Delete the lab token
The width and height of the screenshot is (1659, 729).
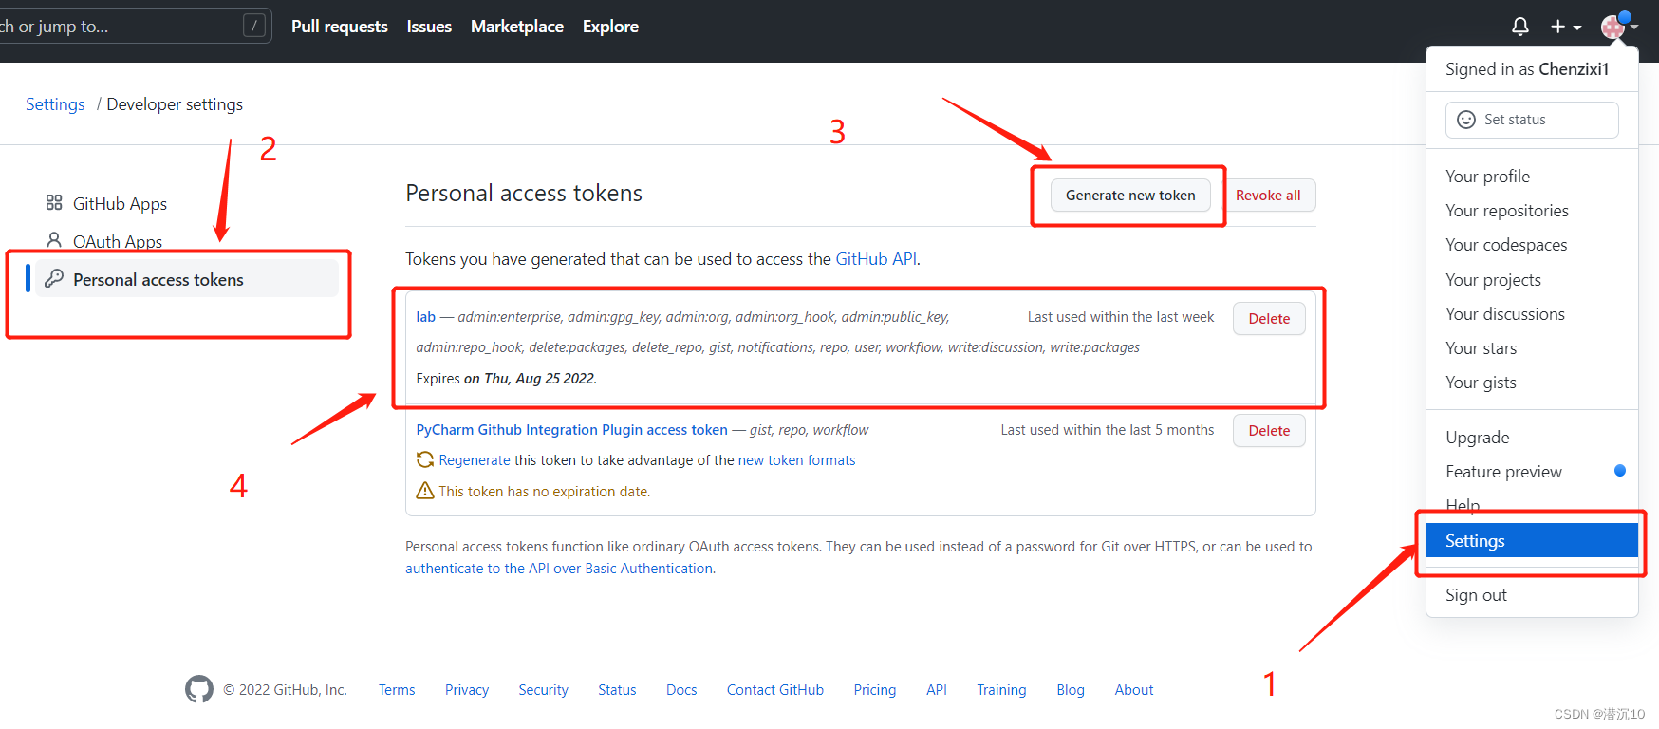coord(1269,319)
